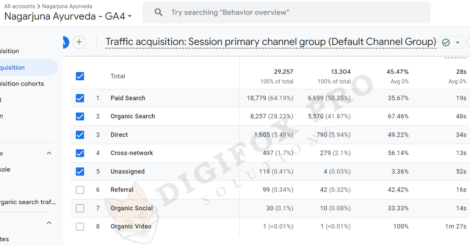The width and height of the screenshot is (470, 246).
Task: Open dropdown arrow beside green check icon
Action: [457, 42]
